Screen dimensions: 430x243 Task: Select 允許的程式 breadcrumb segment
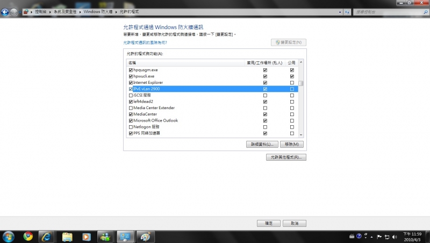pos(129,12)
